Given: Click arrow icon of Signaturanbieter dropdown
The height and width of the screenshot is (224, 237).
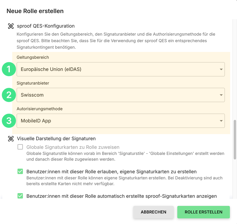Looking at the screenshot, I should coord(221,95).
